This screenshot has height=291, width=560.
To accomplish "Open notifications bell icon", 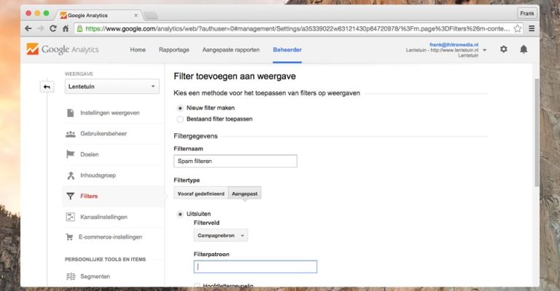I will click(x=524, y=49).
